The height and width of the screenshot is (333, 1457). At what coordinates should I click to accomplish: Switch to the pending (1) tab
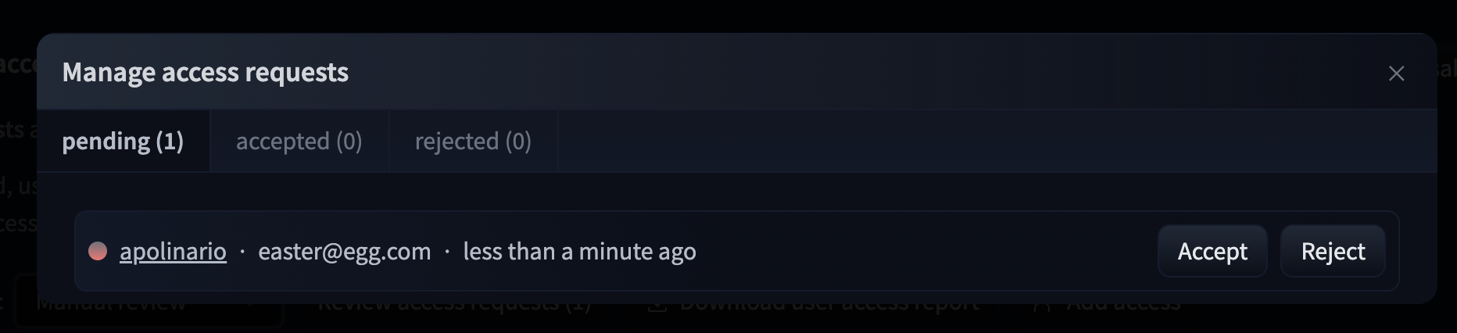coord(123,141)
